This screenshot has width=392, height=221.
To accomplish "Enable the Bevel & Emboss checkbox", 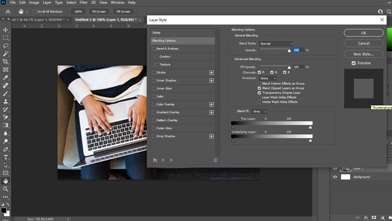I will [154, 49].
